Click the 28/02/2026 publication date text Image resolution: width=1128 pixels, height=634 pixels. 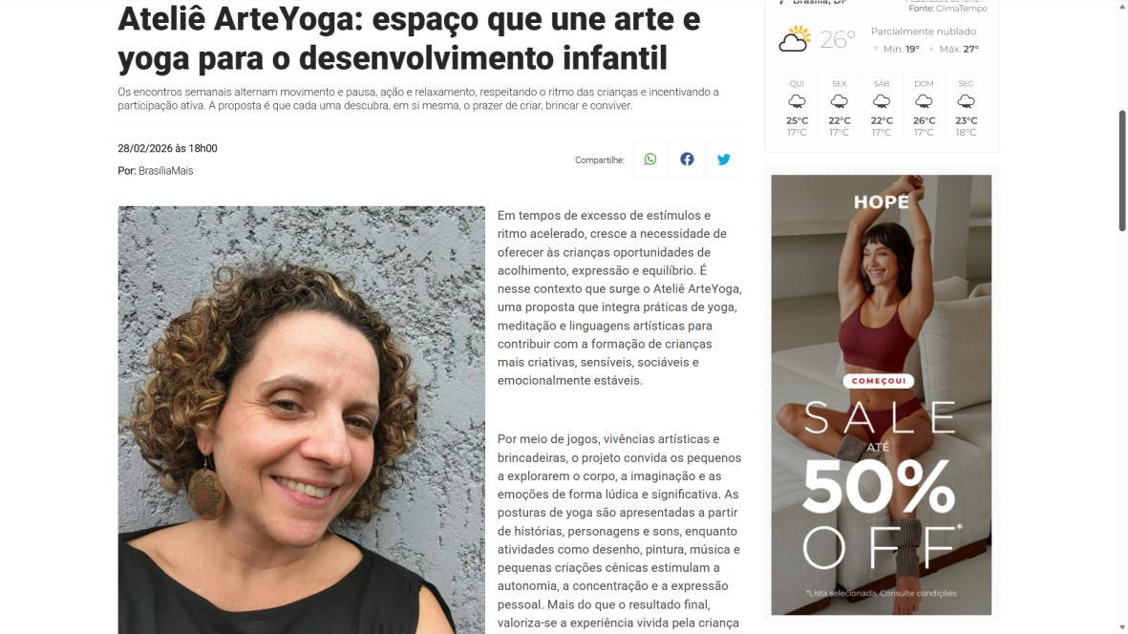click(x=144, y=149)
